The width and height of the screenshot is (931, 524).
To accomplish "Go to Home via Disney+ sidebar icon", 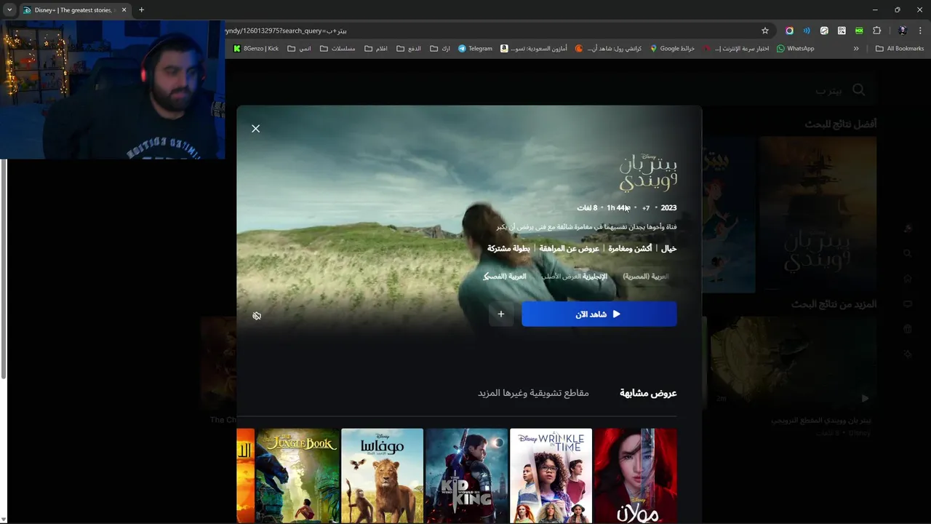I will click(x=908, y=279).
